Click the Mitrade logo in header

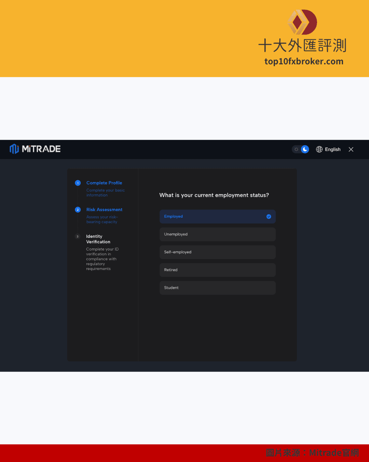click(x=35, y=149)
